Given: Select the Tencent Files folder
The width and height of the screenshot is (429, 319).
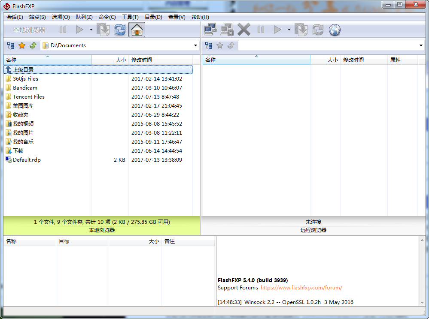Looking at the screenshot, I should (98, 96).
